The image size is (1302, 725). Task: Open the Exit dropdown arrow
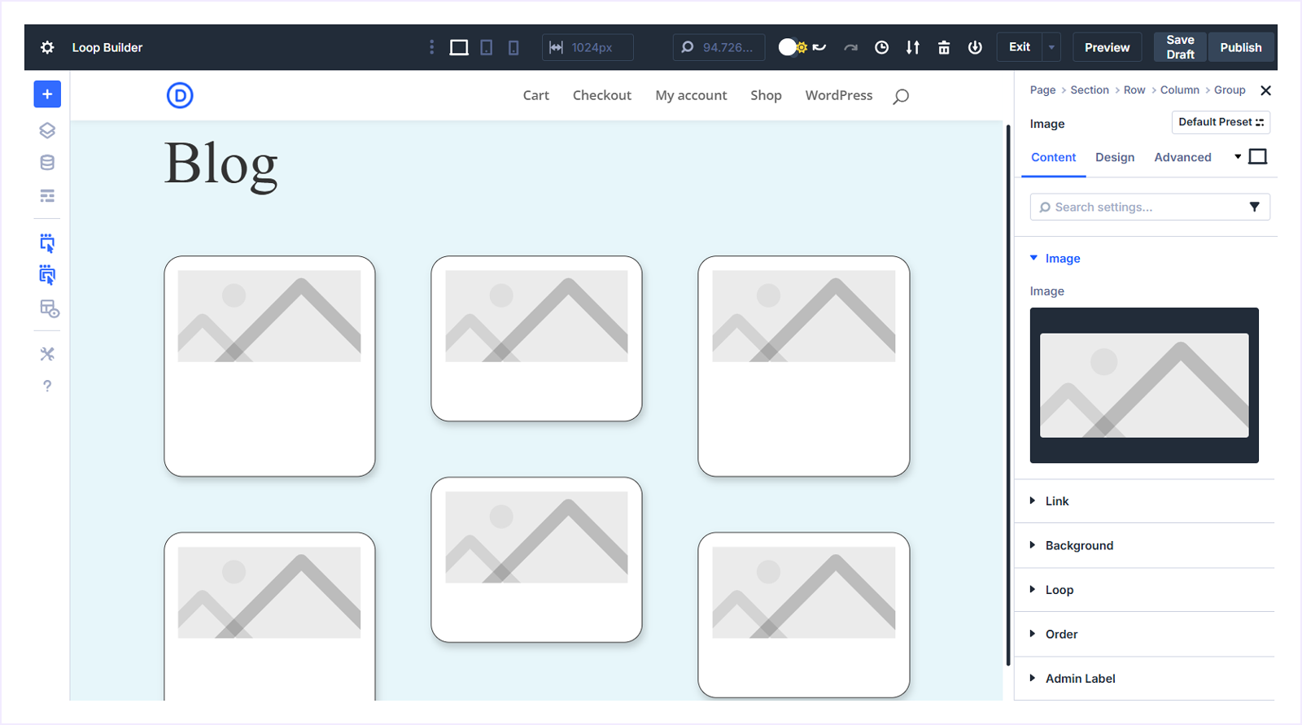1051,47
